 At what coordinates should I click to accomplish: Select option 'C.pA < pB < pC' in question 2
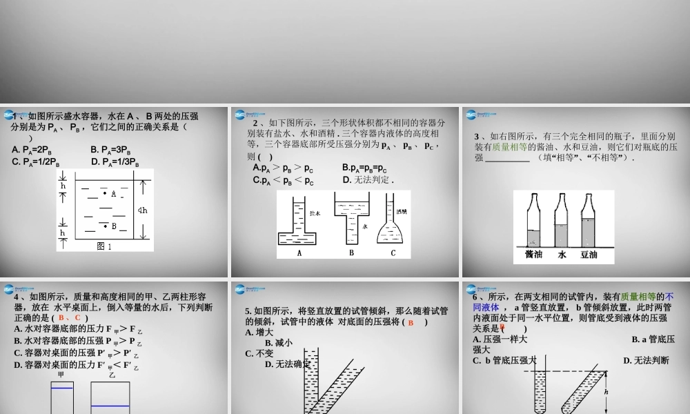(x=284, y=180)
